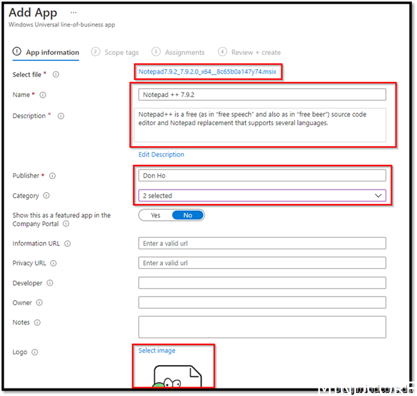Select No for featured app option
Screen dimensions: 417x396
(x=187, y=215)
